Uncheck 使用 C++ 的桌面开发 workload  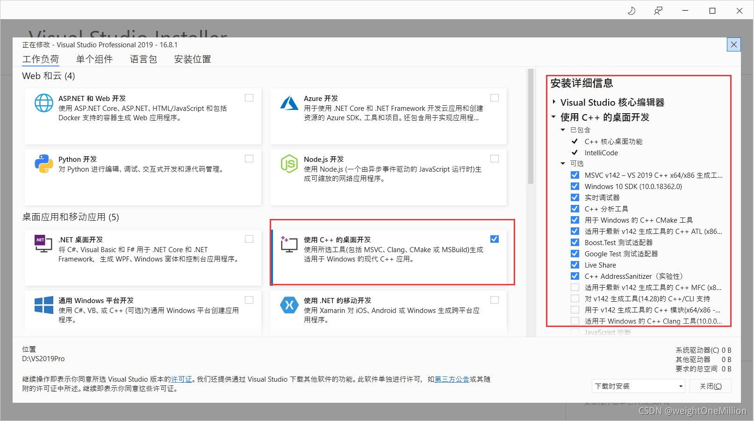click(495, 239)
